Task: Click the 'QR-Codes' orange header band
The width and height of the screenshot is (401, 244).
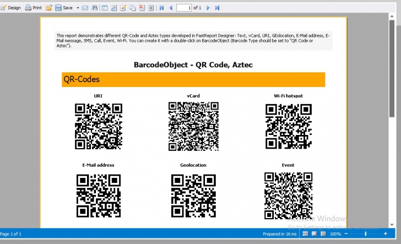Action: click(x=193, y=79)
